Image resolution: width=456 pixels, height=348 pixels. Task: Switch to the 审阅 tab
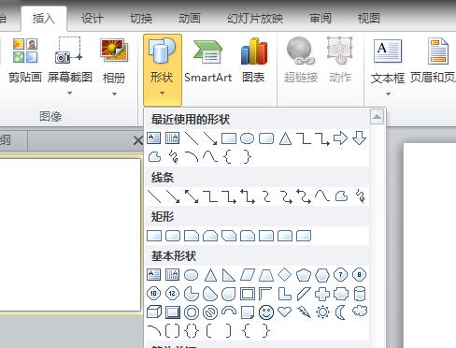coord(321,18)
